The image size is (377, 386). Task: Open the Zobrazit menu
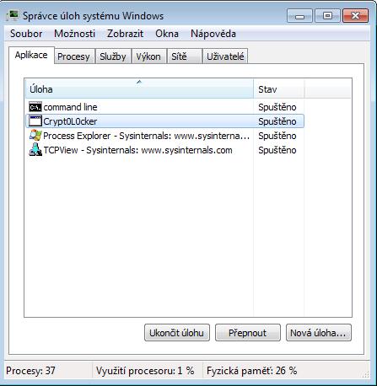pos(125,34)
